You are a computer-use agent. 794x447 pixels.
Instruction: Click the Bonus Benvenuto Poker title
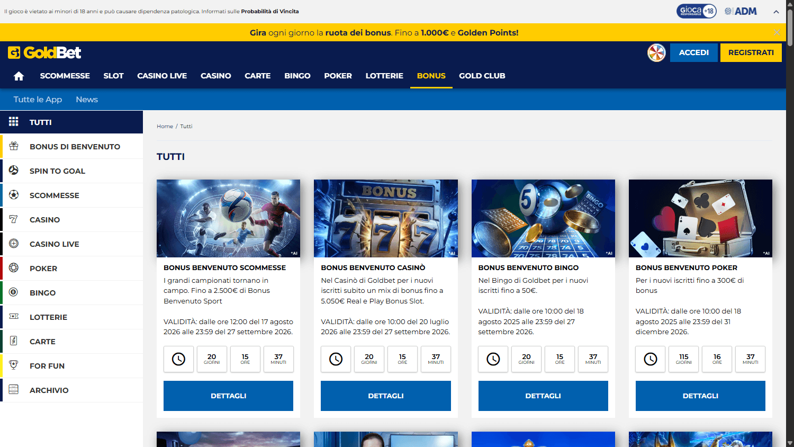tap(687, 267)
